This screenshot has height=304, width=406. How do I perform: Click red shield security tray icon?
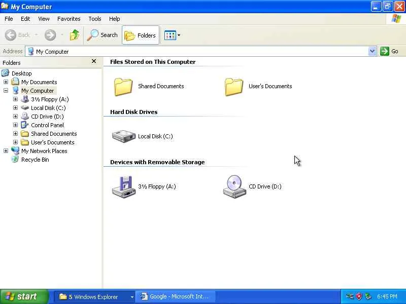[x=359, y=296]
